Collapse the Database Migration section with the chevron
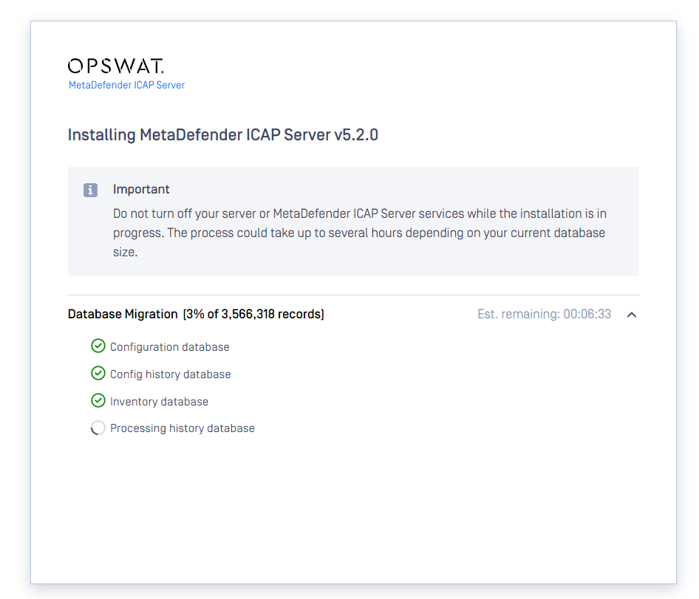This screenshot has width=699, height=599. point(632,315)
